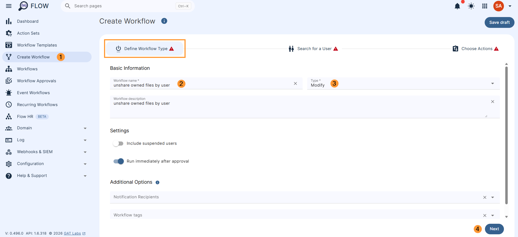Expand the Configuration menu

click(85, 164)
